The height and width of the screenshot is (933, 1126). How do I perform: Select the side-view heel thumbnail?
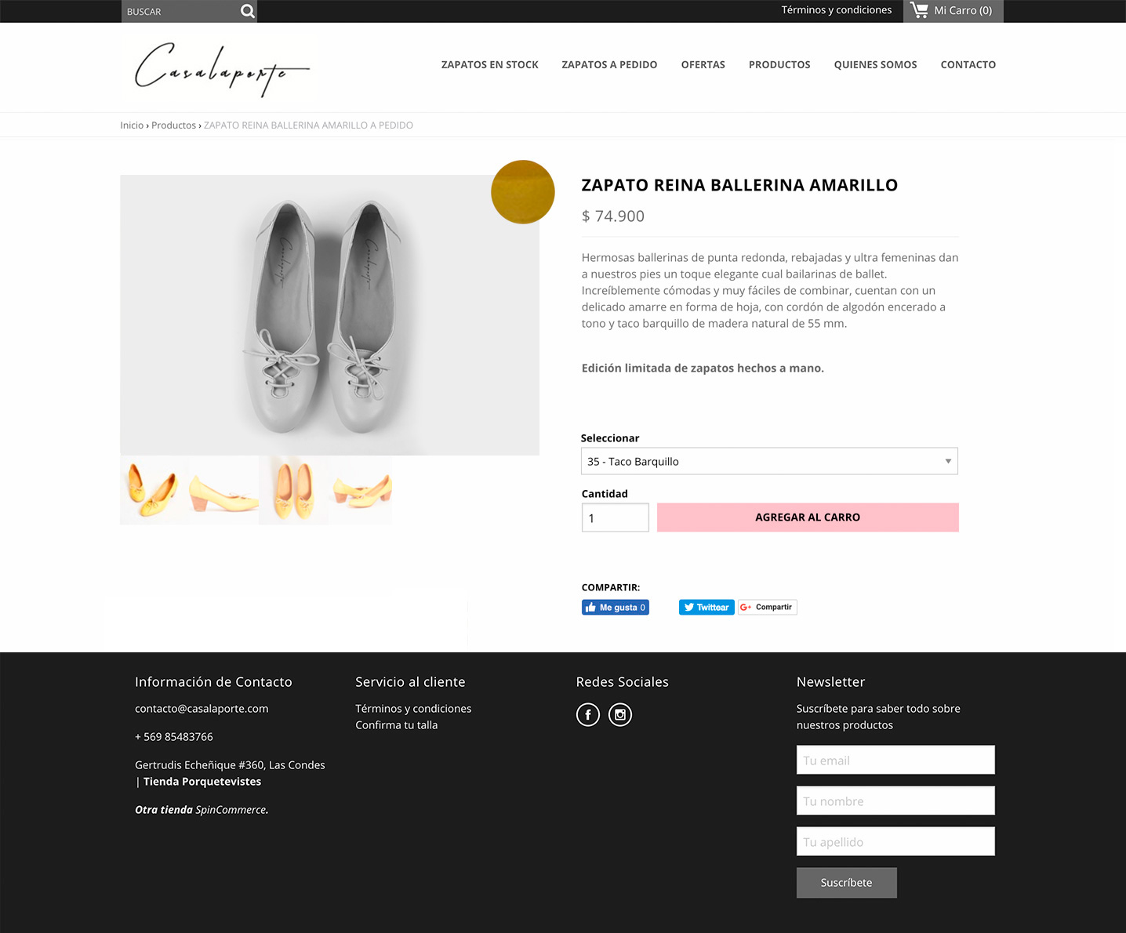(223, 490)
